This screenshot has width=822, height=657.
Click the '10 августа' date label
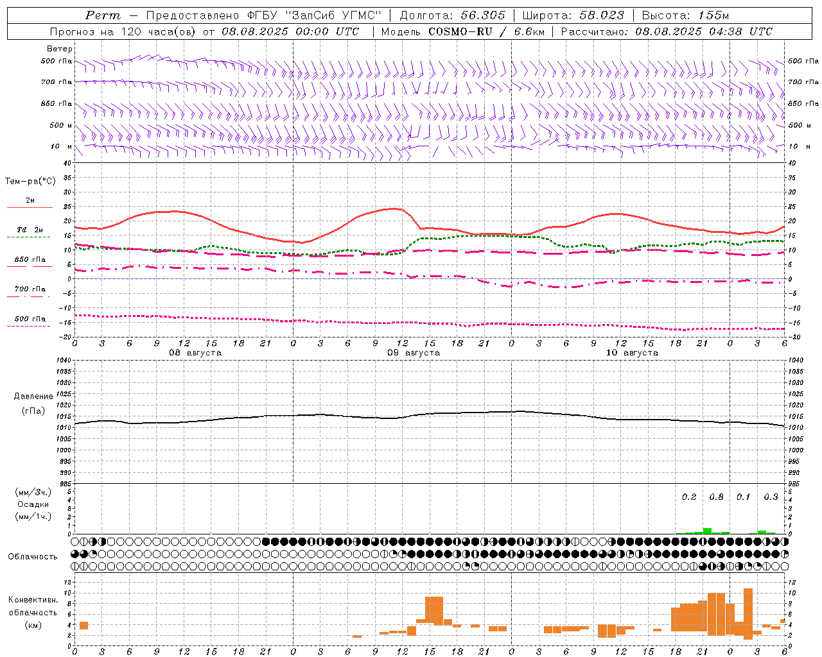click(632, 352)
